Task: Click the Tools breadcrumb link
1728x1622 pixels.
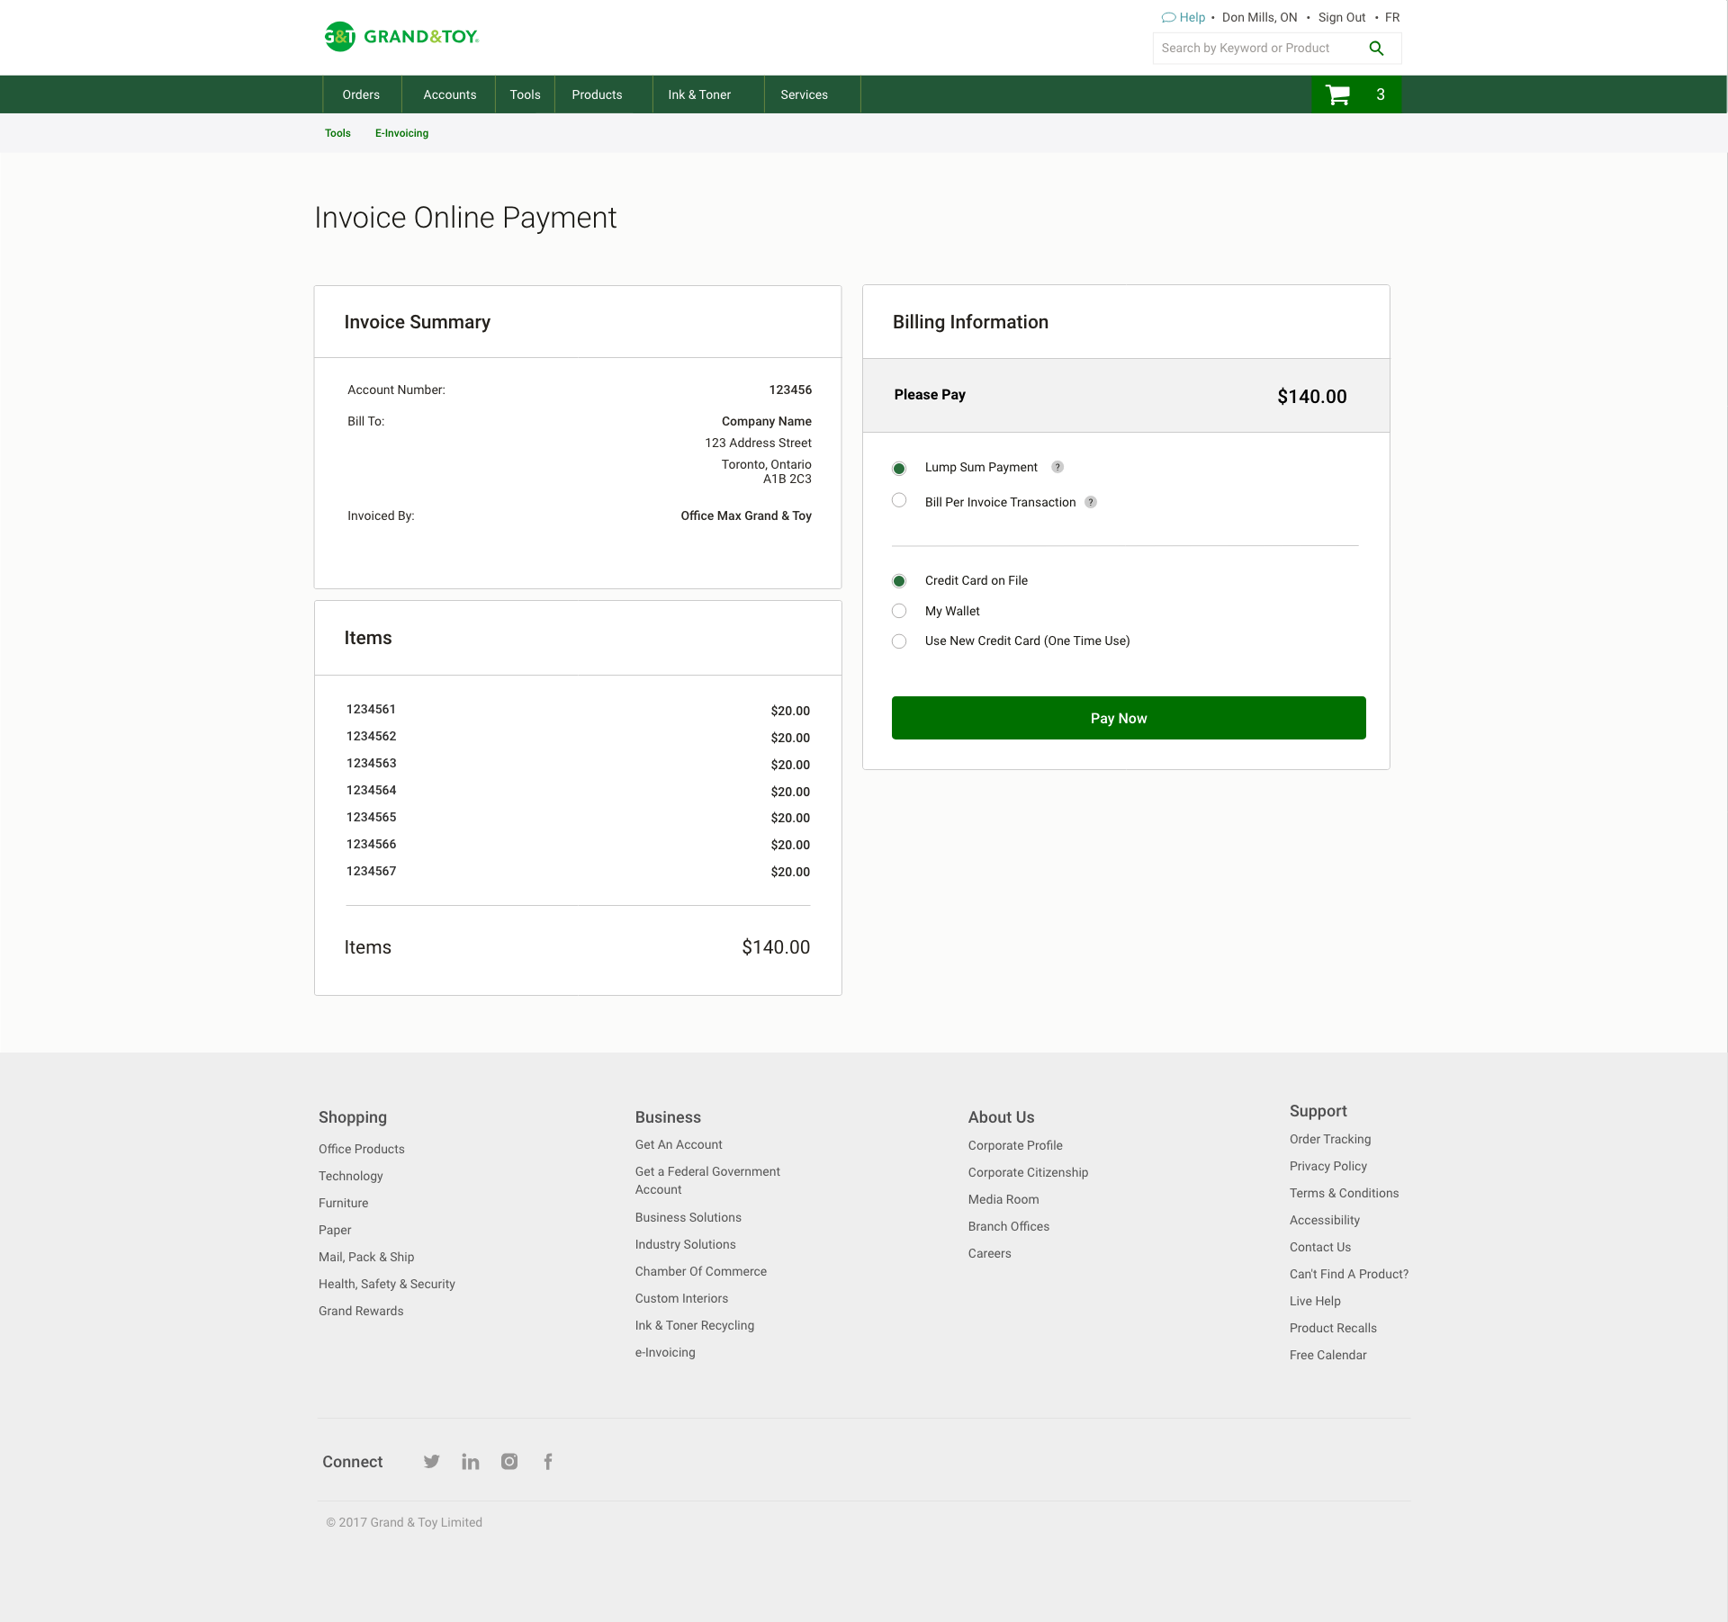Action: click(x=337, y=133)
